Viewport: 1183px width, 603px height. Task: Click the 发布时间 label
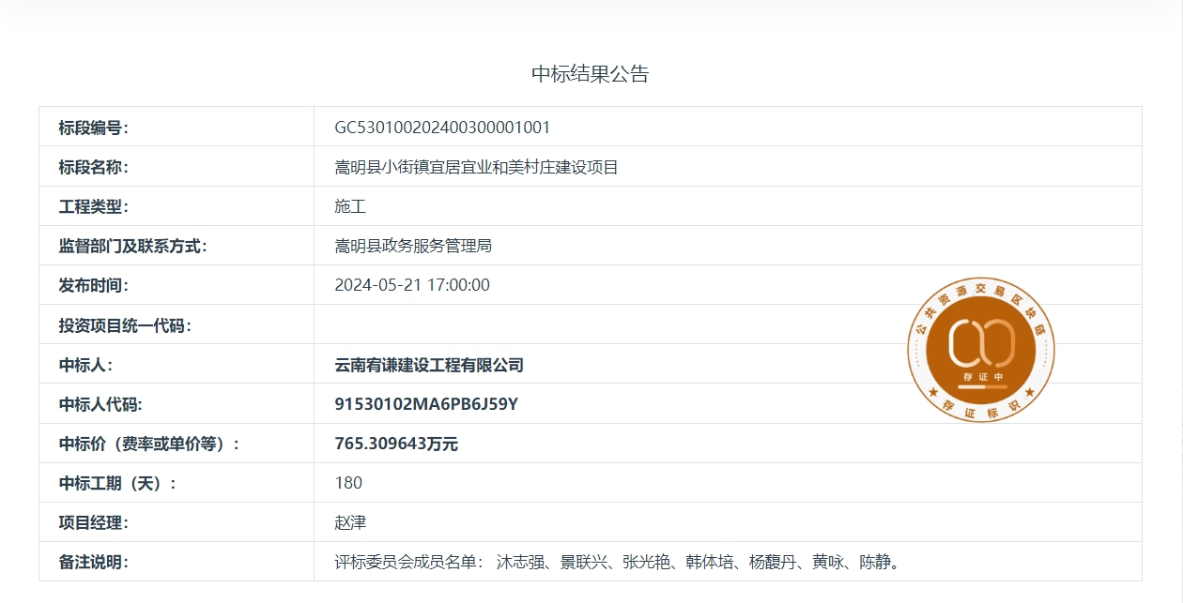click(94, 285)
